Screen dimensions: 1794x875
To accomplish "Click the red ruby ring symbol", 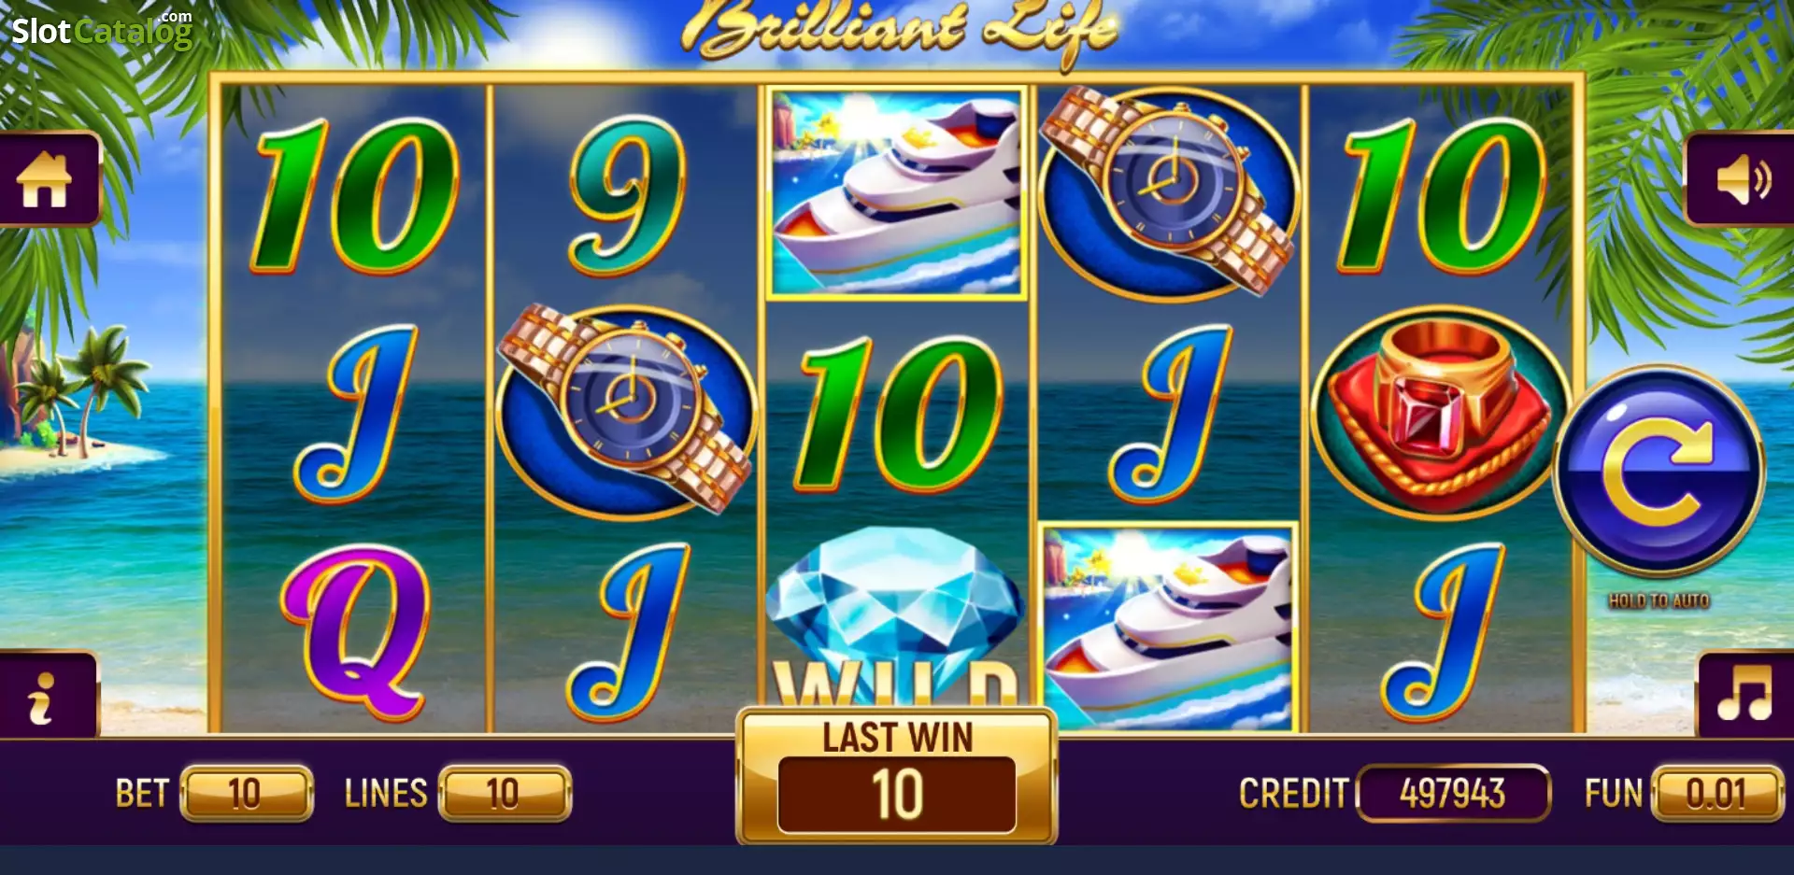I will point(1441,413).
